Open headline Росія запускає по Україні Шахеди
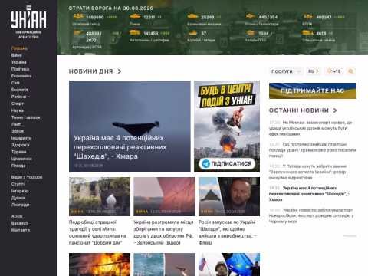 point(228,232)
